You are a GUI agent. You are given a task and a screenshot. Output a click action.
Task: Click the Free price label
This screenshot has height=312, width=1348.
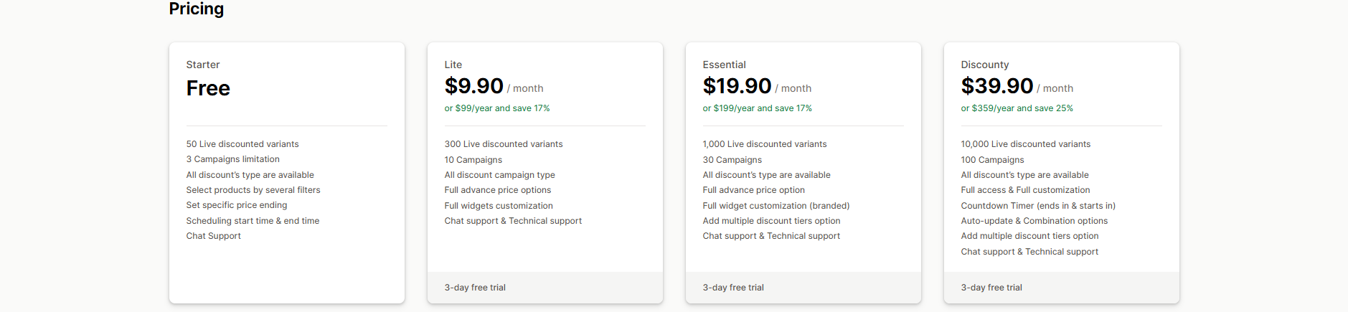click(x=208, y=88)
